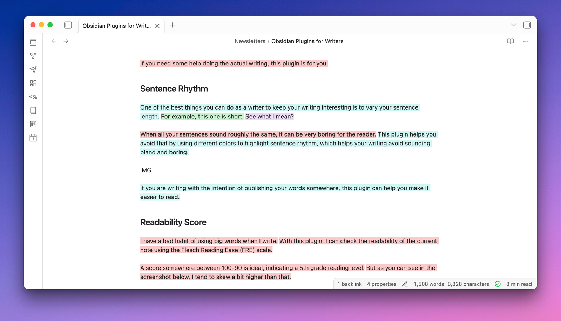Toggle the right sidebar panel
Image resolution: width=561 pixels, height=321 pixels.
(527, 25)
